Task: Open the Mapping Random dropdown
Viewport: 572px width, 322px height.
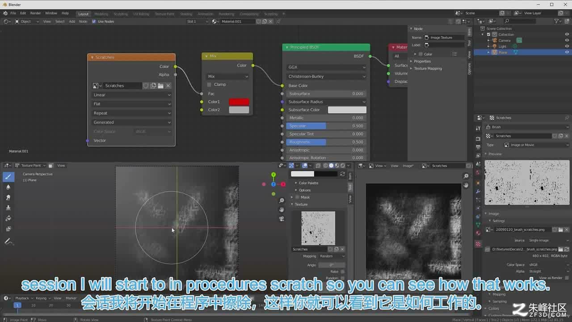Action: point(332,256)
